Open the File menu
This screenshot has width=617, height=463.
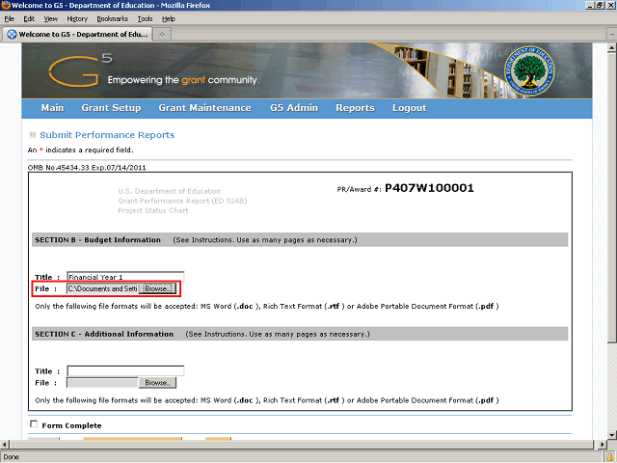click(9, 19)
